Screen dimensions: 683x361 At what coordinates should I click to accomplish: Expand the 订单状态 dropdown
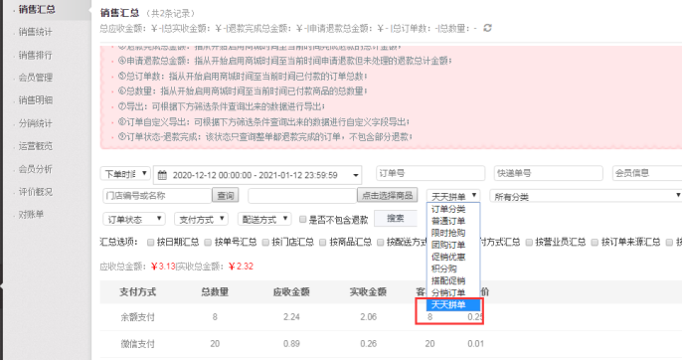(x=134, y=220)
